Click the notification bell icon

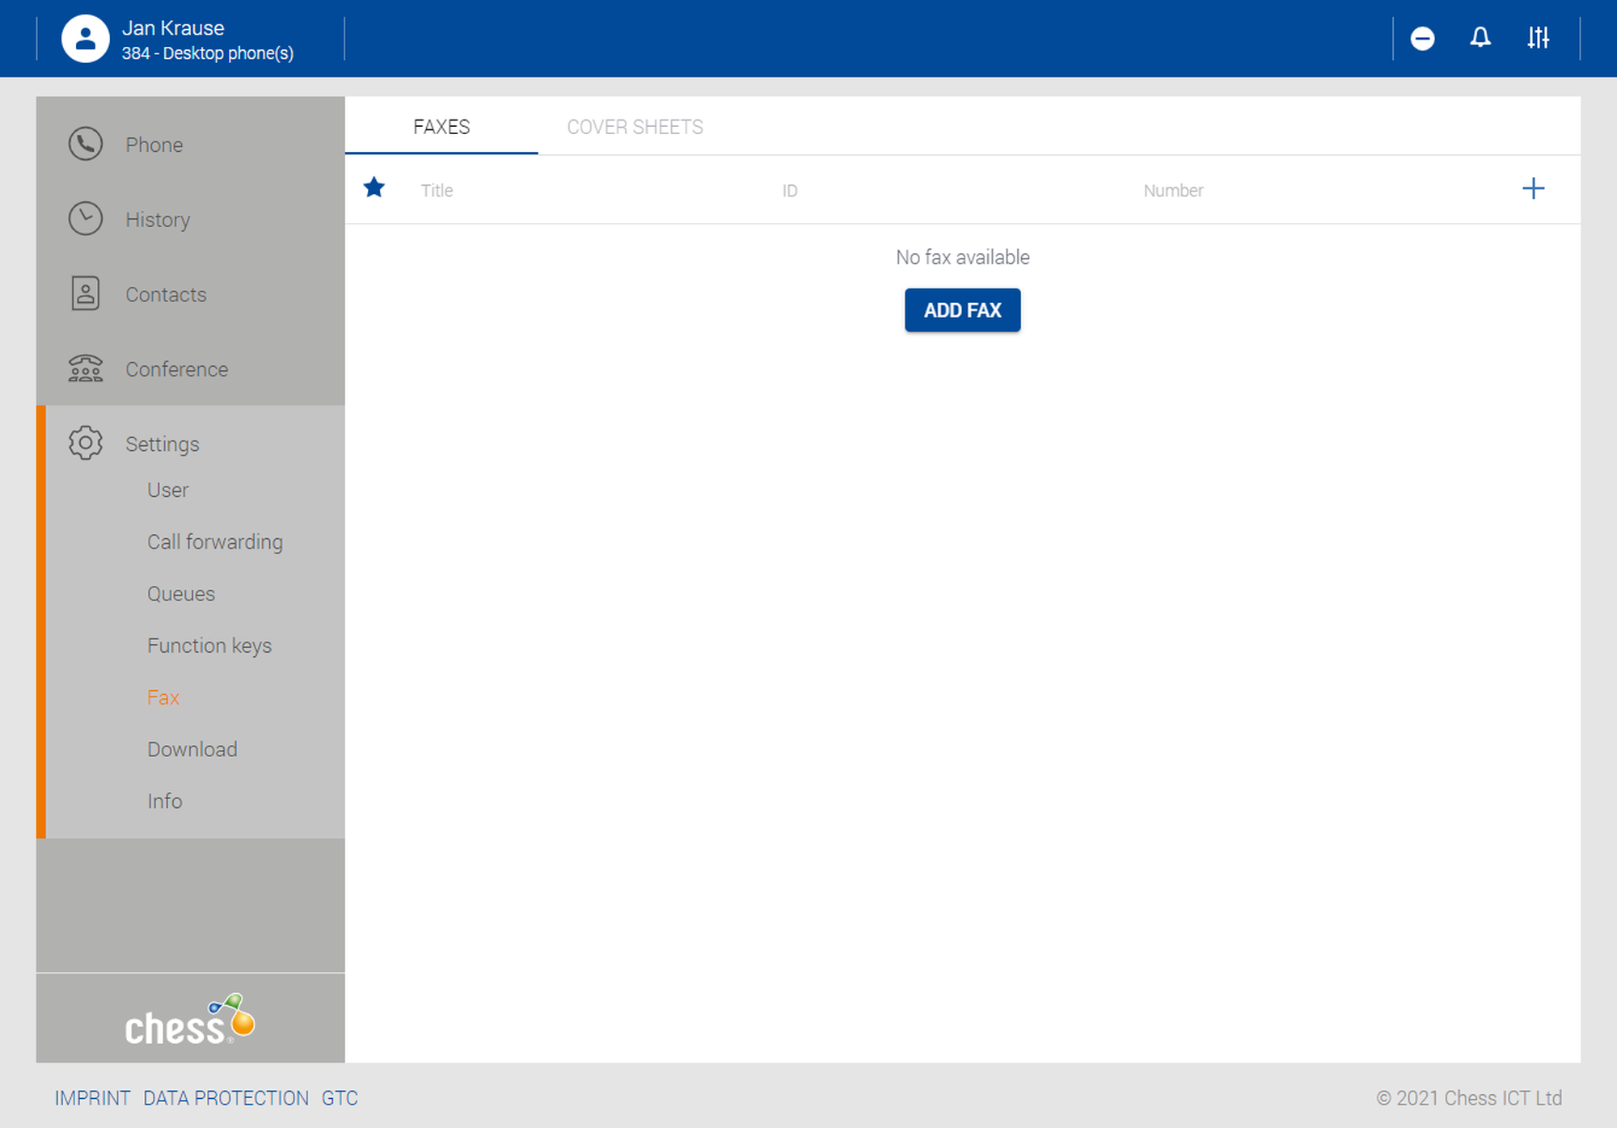tap(1480, 38)
